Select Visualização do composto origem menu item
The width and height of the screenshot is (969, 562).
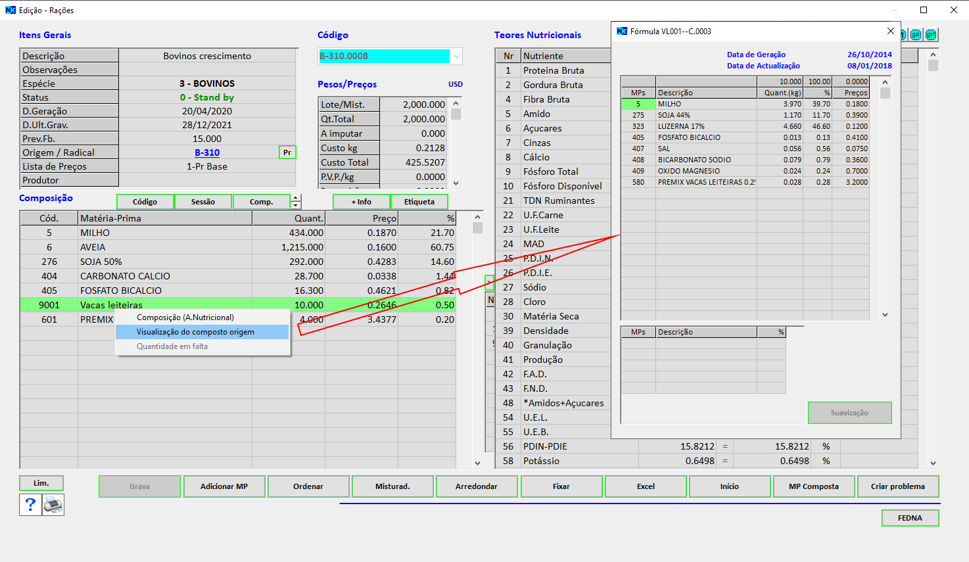pyautogui.click(x=195, y=332)
